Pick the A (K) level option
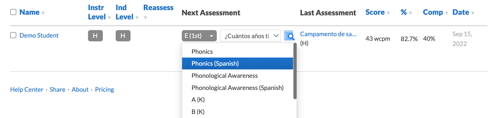 tap(237, 99)
